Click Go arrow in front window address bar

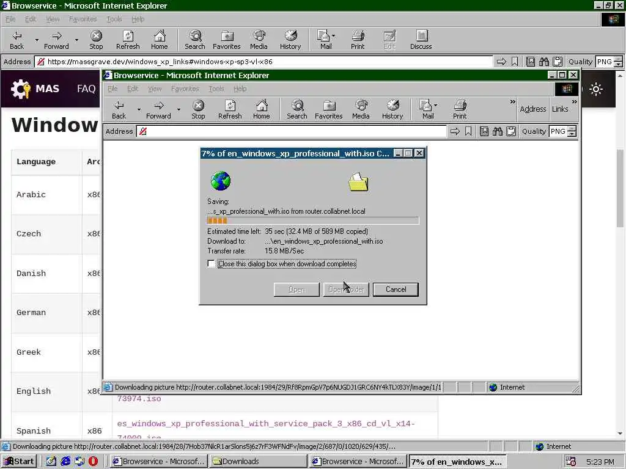(x=455, y=131)
